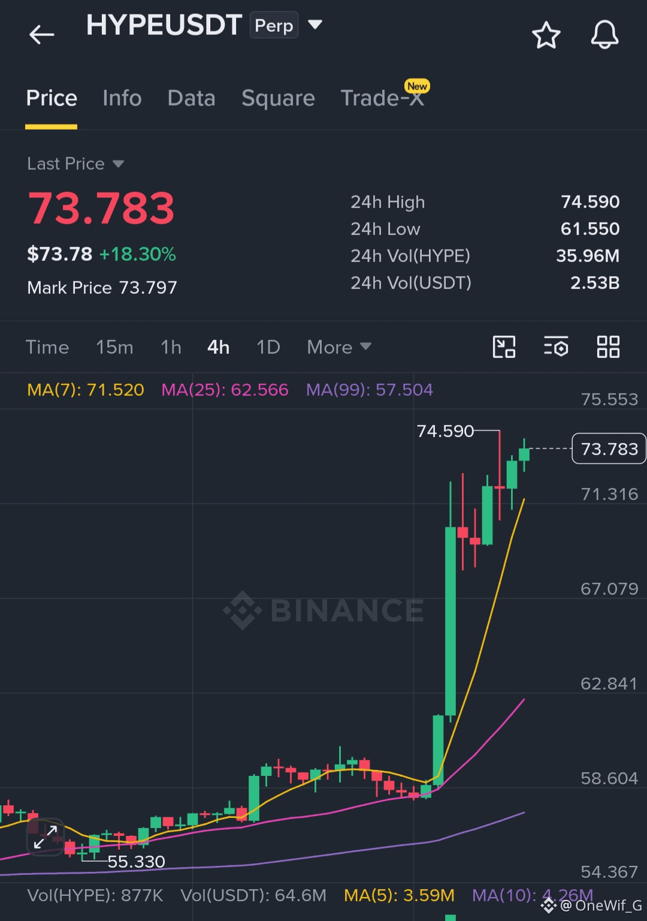Tap the volume MA(5): 3.59M label
The width and height of the screenshot is (647, 921).
coord(399,895)
